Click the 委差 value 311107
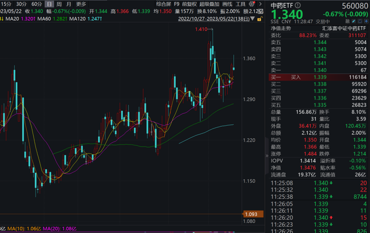Screen dimensions: 370x233 [x=357, y=35]
